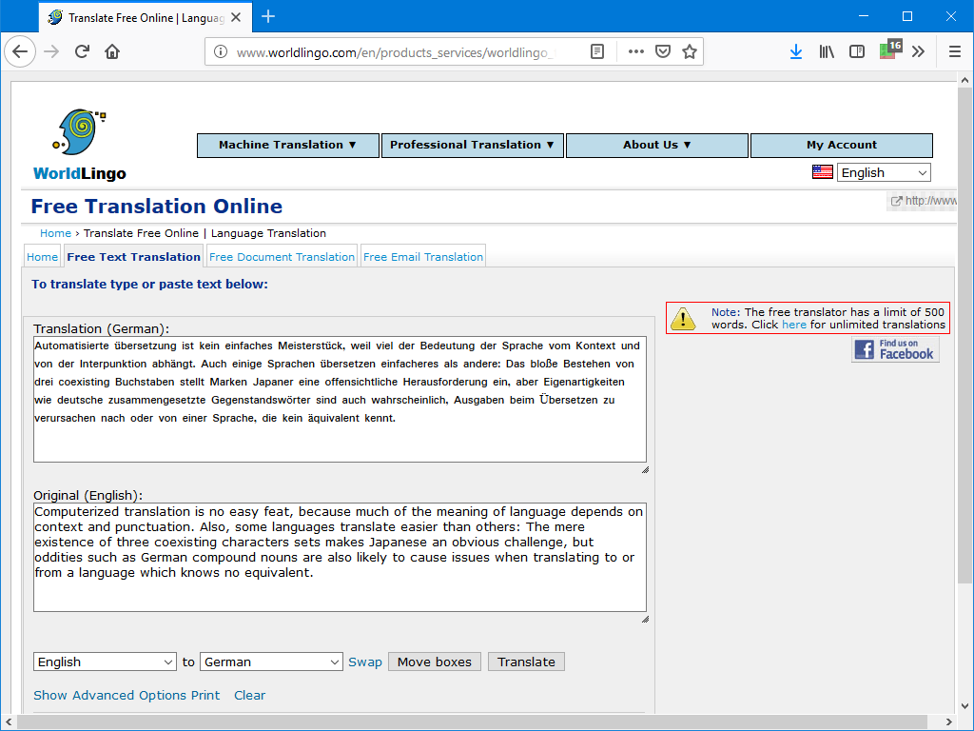Screen dimensions: 974x731
Task: Open the source language dropdown set to English
Action: pos(105,661)
